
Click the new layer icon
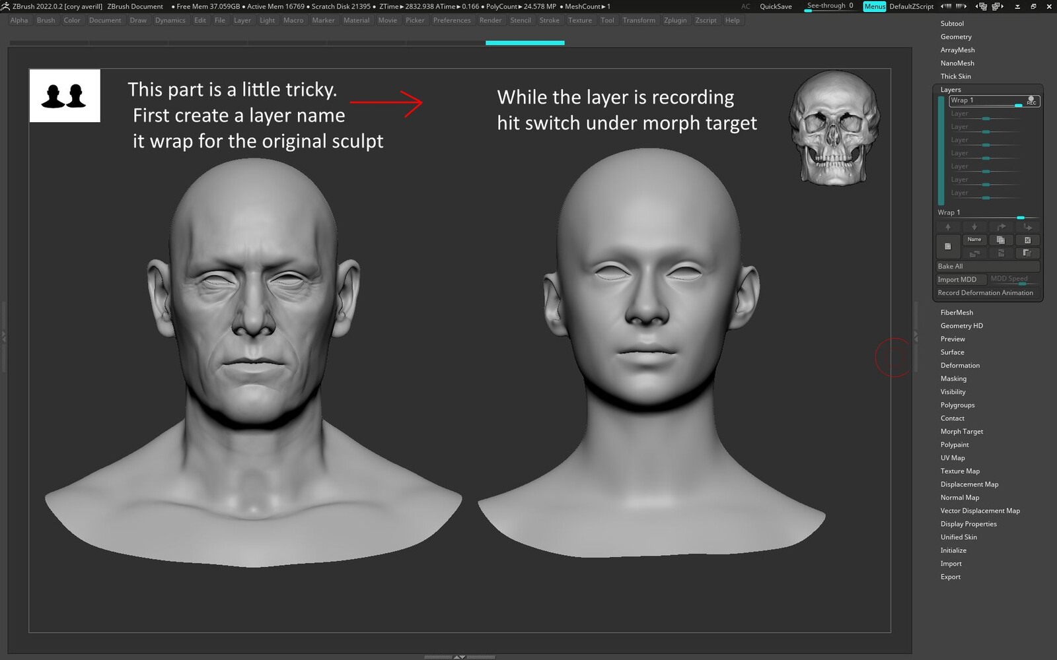coord(947,246)
